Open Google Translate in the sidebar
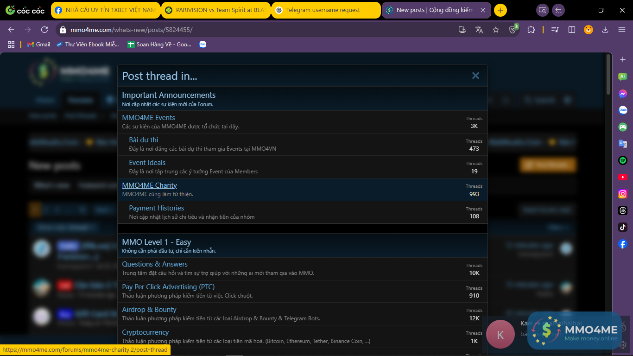This screenshot has height=356, width=633. point(623,144)
